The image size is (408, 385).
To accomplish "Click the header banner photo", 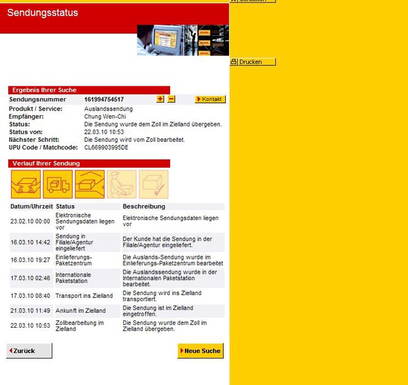I will tap(183, 40).
